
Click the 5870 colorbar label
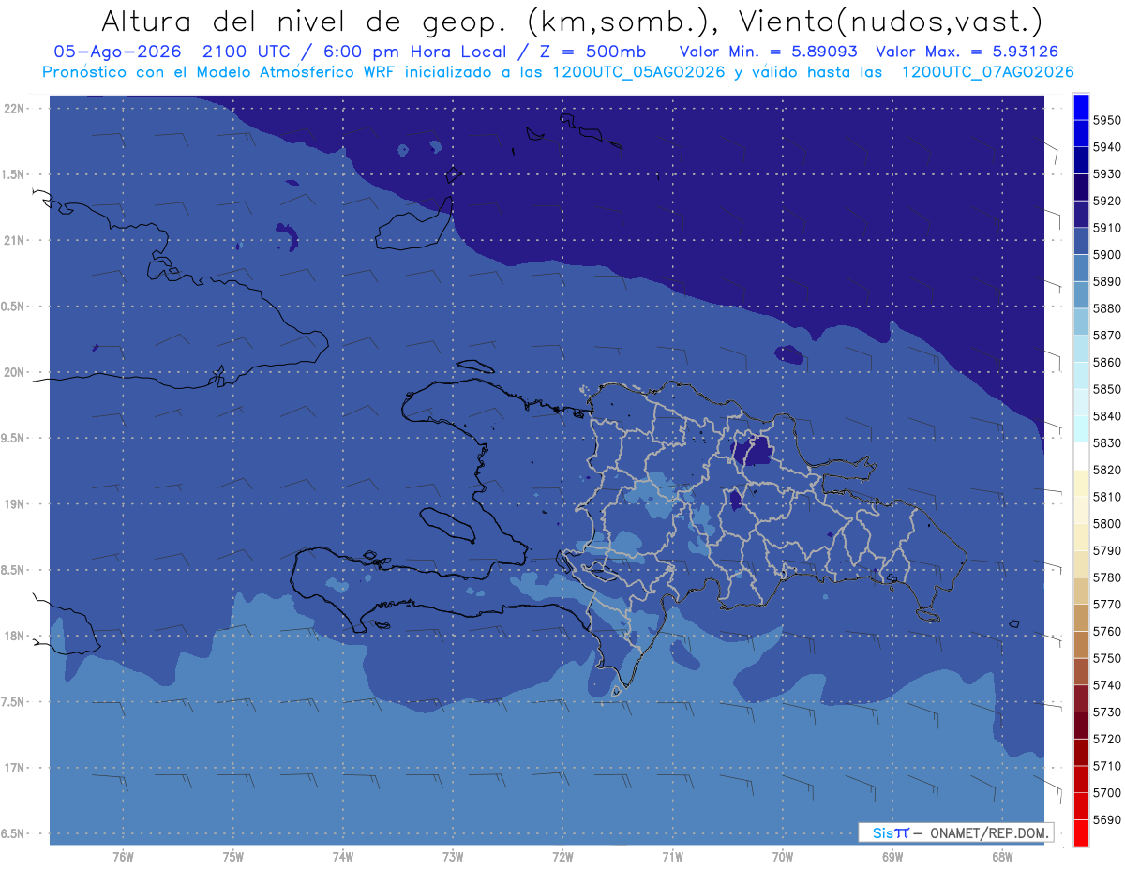click(1106, 335)
